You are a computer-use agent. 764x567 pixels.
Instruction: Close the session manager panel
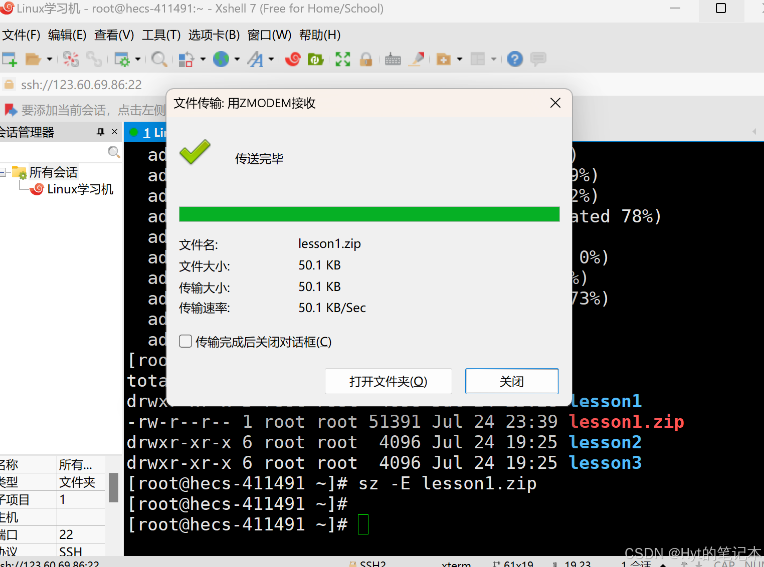tap(115, 132)
